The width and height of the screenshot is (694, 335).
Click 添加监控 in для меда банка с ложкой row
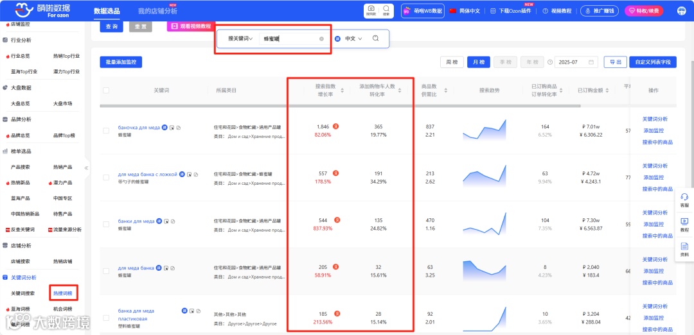pos(654,178)
